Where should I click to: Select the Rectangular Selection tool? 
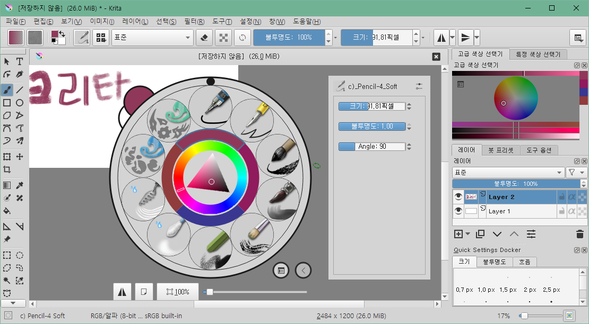point(7,256)
